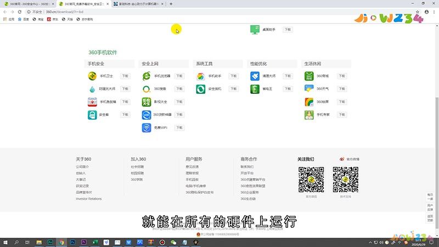Screen dimensions: 439x247
Task: Reload the page with the refresh icon
Action: 20,12
